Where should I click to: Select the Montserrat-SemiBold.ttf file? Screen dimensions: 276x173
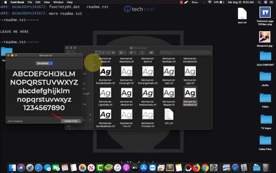190,93
